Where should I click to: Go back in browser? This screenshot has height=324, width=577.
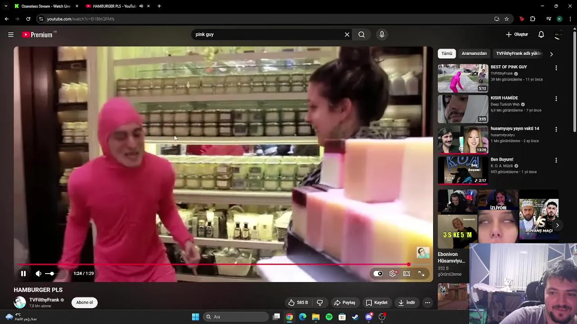point(6,19)
